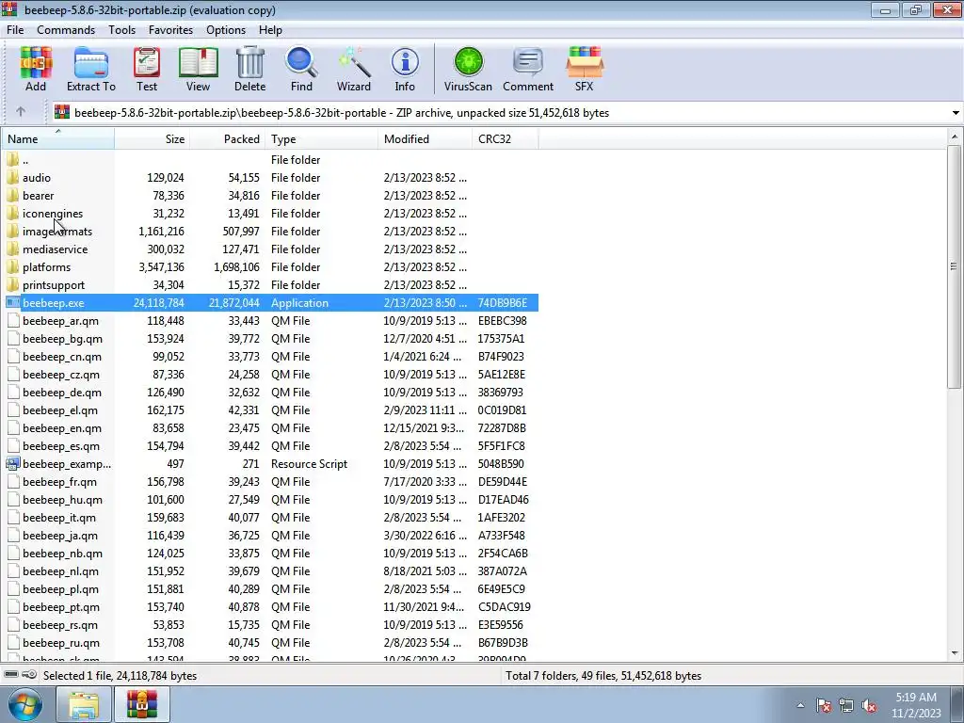964x723 pixels.
Task: Select beebeep_en.qm file
Action: [x=270, y=427]
